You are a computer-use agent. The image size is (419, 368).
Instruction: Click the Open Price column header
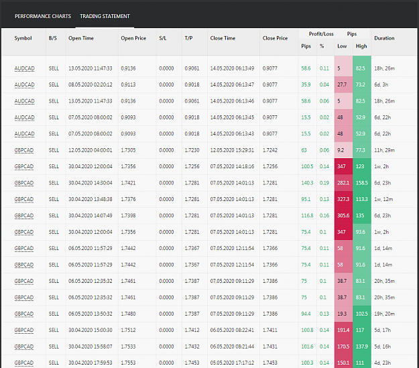coord(133,38)
